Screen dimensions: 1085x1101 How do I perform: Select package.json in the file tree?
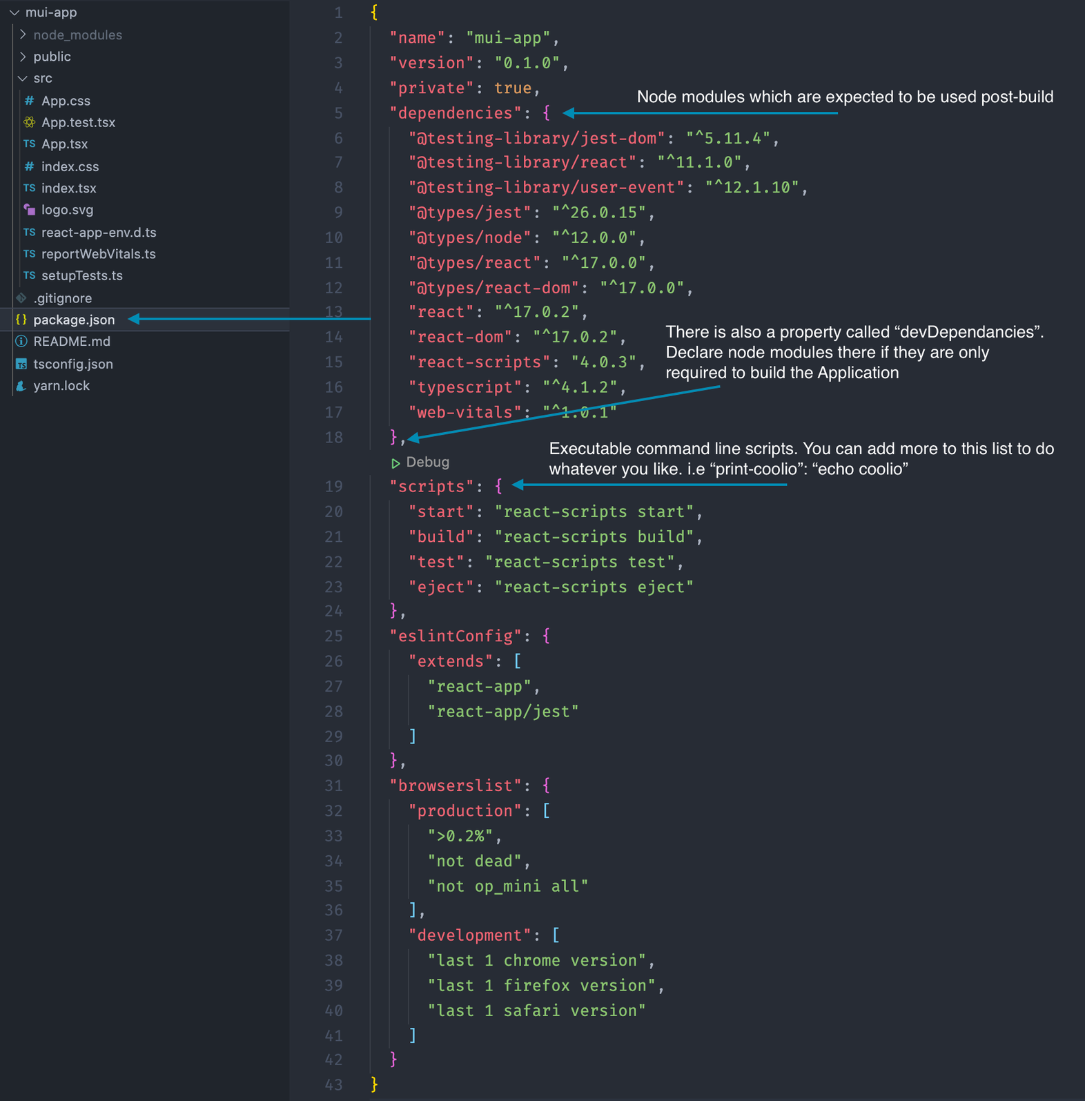74,320
